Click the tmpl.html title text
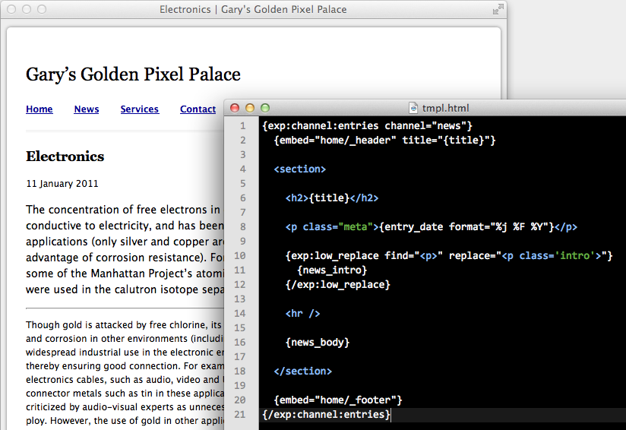 pyautogui.click(x=445, y=108)
